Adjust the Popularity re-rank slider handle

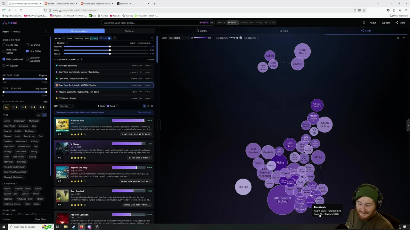click(110, 47)
